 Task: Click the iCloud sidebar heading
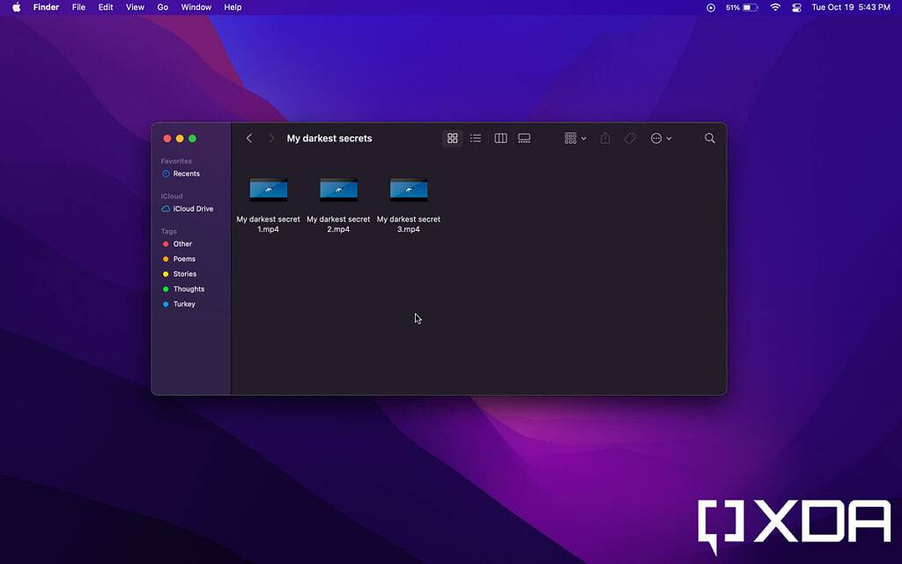pos(172,197)
